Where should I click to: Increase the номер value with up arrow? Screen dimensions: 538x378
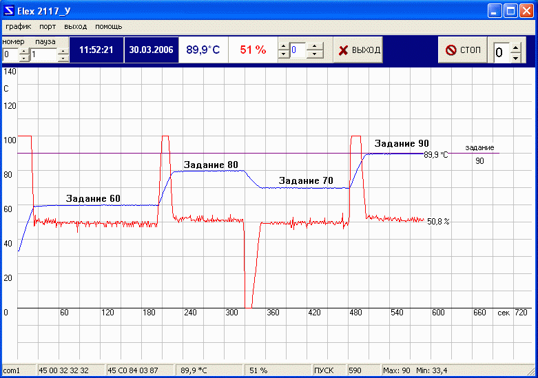pos(24,52)
